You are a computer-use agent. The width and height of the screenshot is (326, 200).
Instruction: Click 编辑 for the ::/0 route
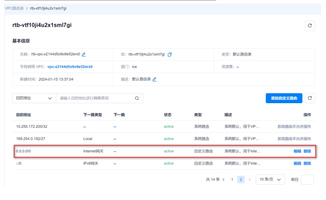click(297, 163)
